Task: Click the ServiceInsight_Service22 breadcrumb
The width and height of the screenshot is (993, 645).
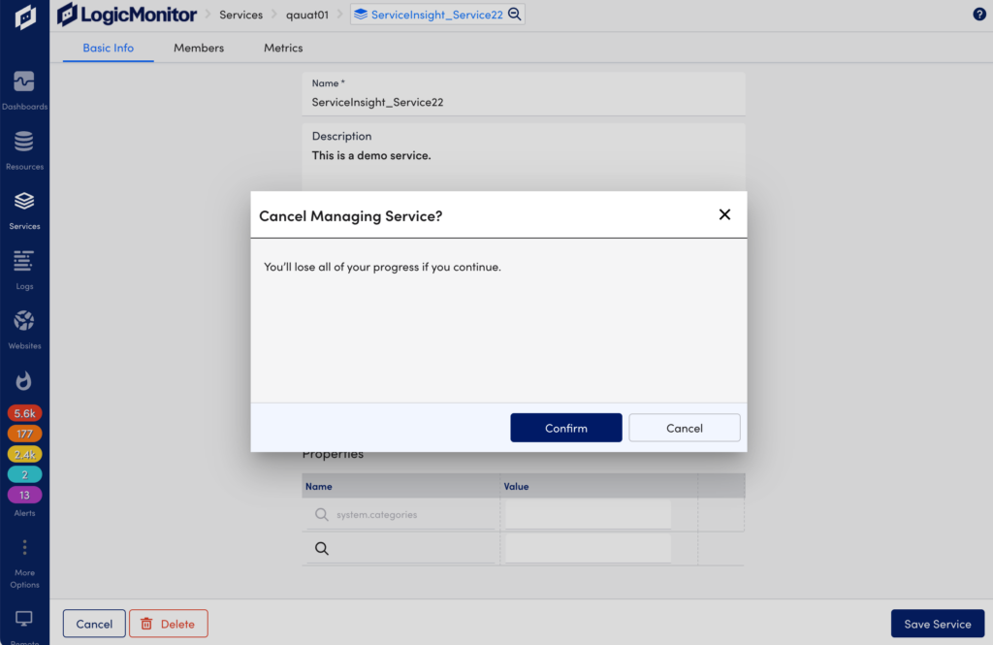Action: coord(437,14)
